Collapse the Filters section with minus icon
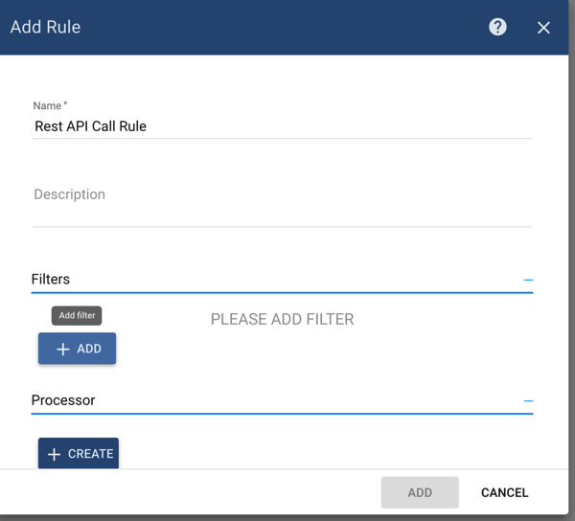 coord(528,281)
